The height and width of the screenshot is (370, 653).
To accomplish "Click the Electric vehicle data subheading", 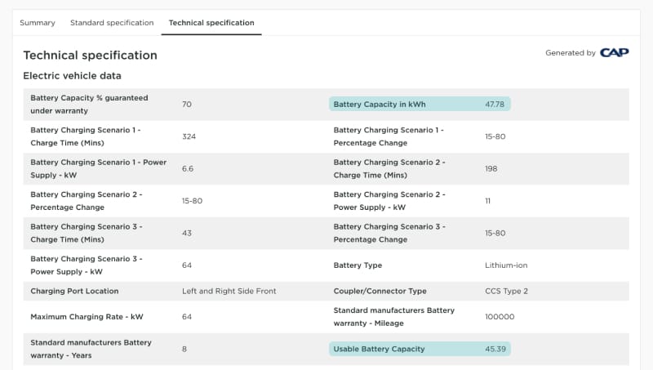I will 72,76.
